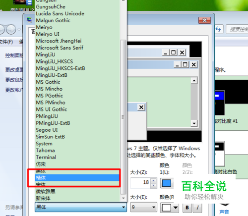Image resolution: width=248 pixels, height=216 pixels.
Task: Select MS PMincho font
Action: [77, 103]
